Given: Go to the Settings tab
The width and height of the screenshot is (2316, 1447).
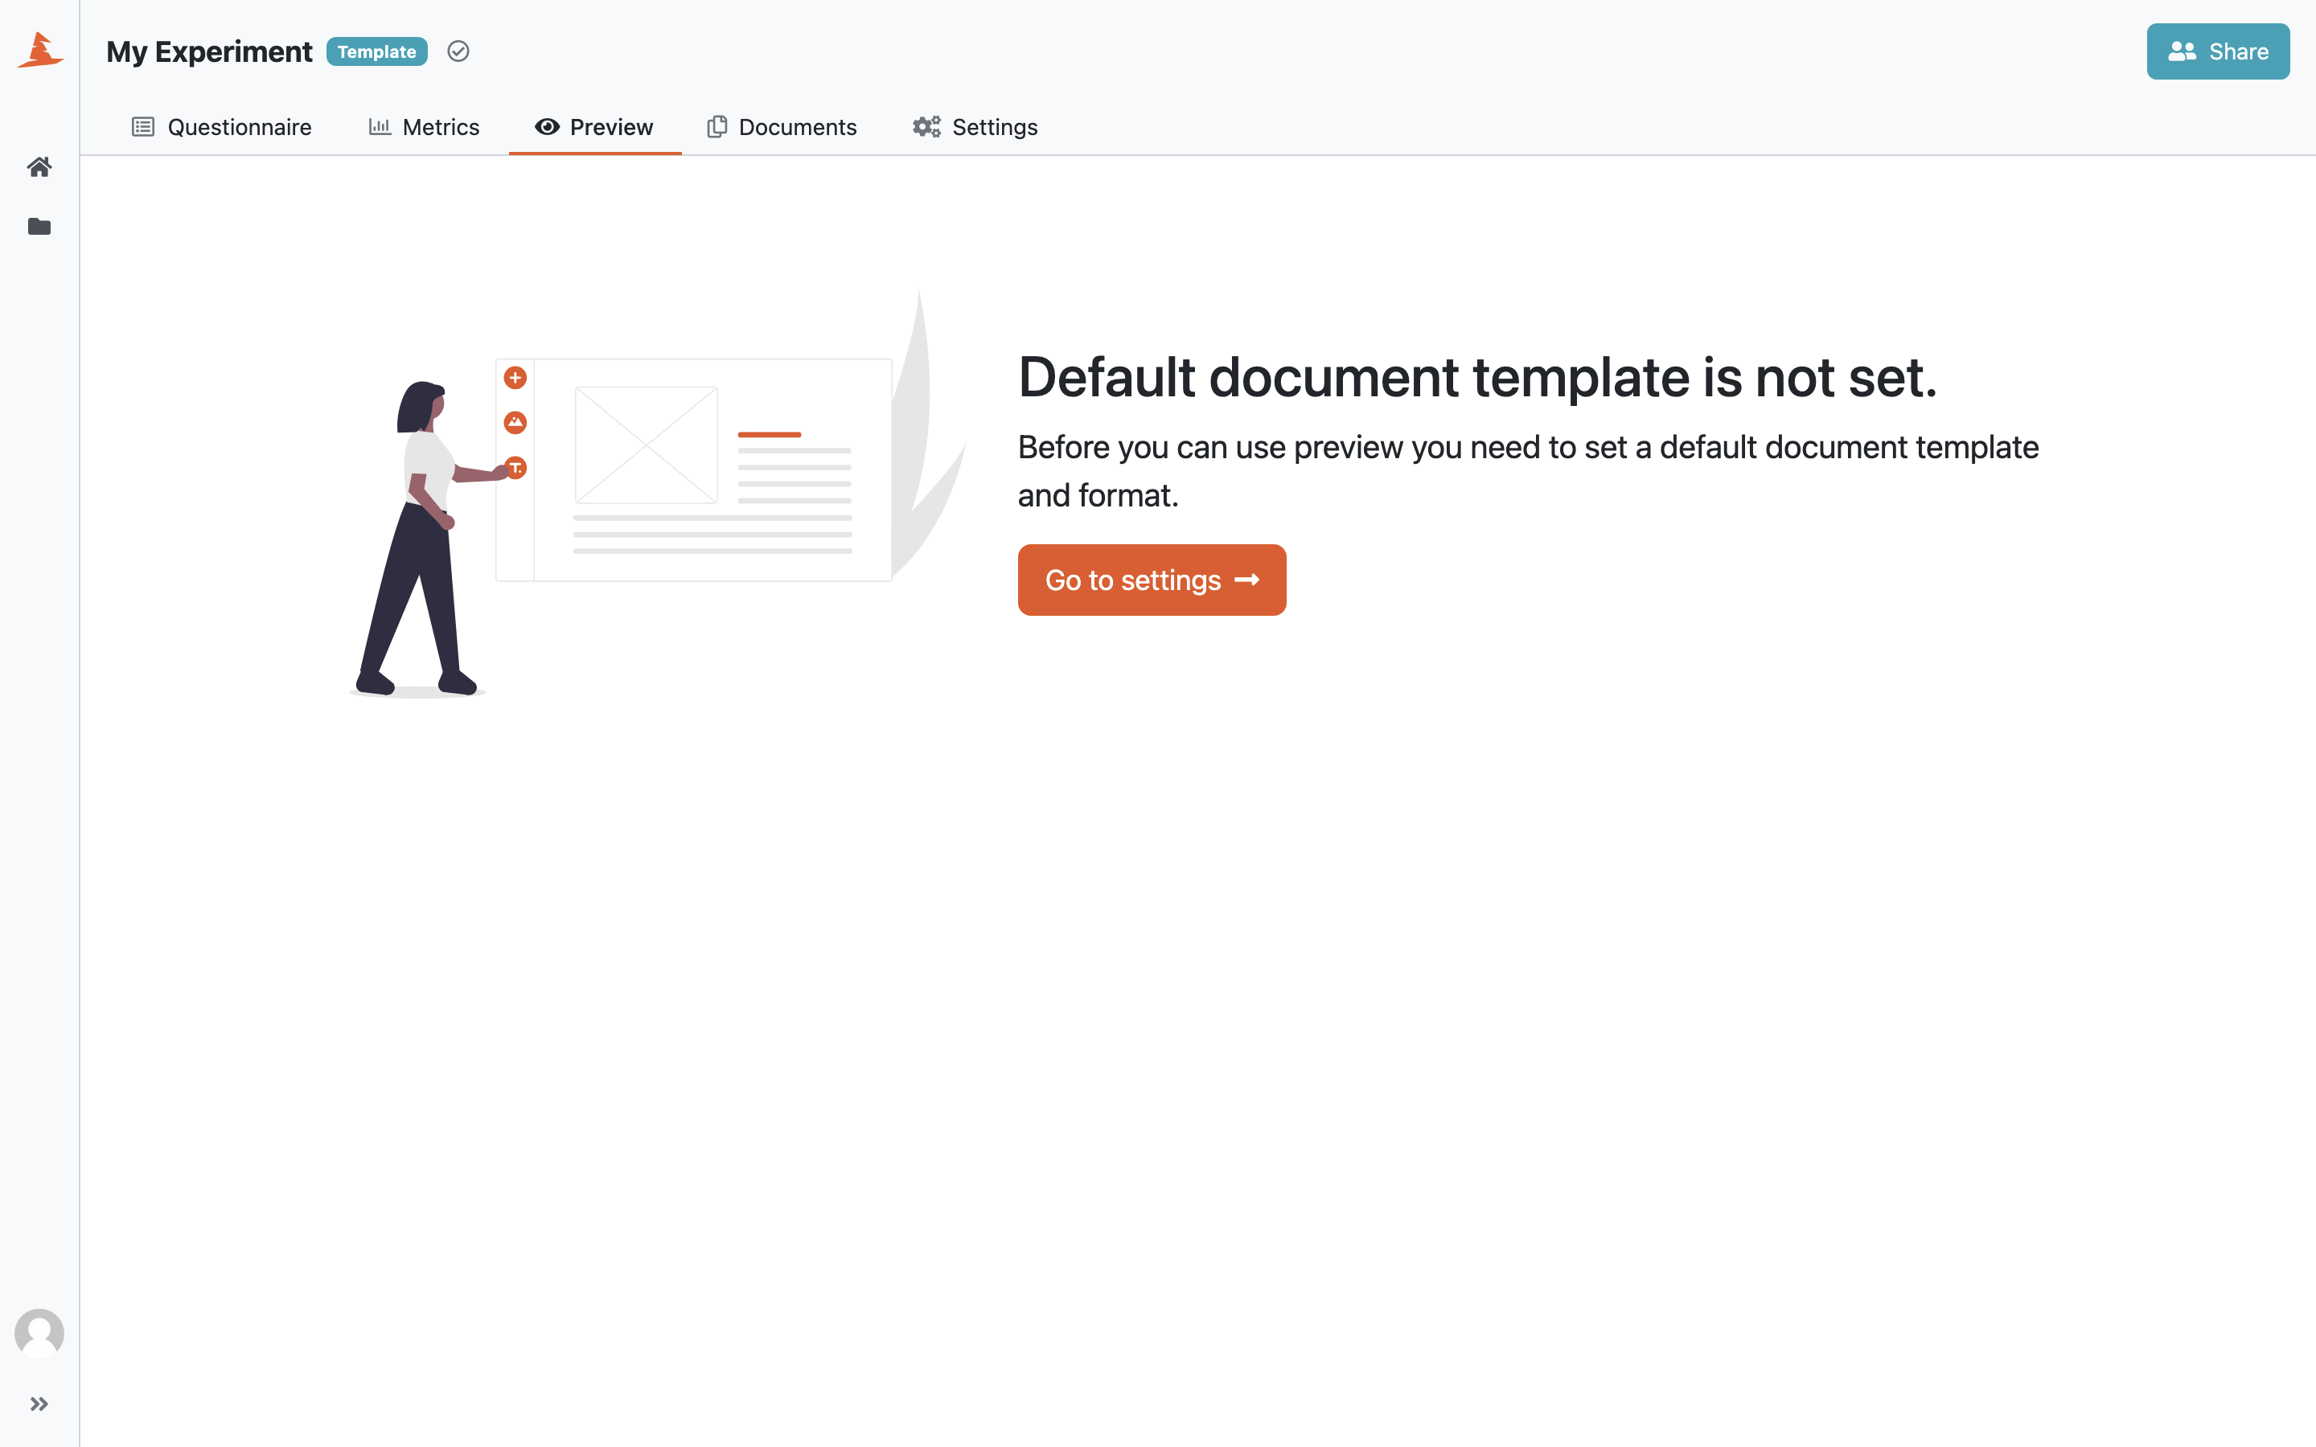Looking at the screenshot, I should pyautogui.click(x=975, y=127).
